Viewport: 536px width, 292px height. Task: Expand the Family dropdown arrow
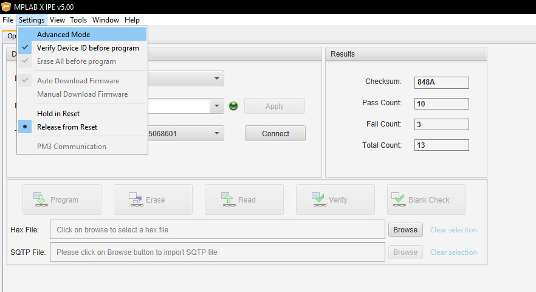(217, 78)
